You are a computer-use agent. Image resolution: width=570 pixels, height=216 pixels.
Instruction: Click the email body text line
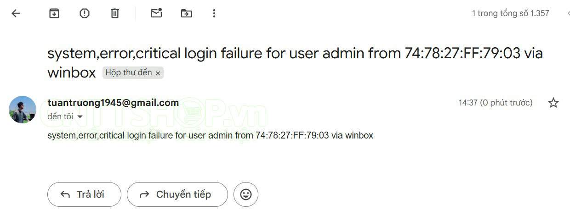point(210,135)
